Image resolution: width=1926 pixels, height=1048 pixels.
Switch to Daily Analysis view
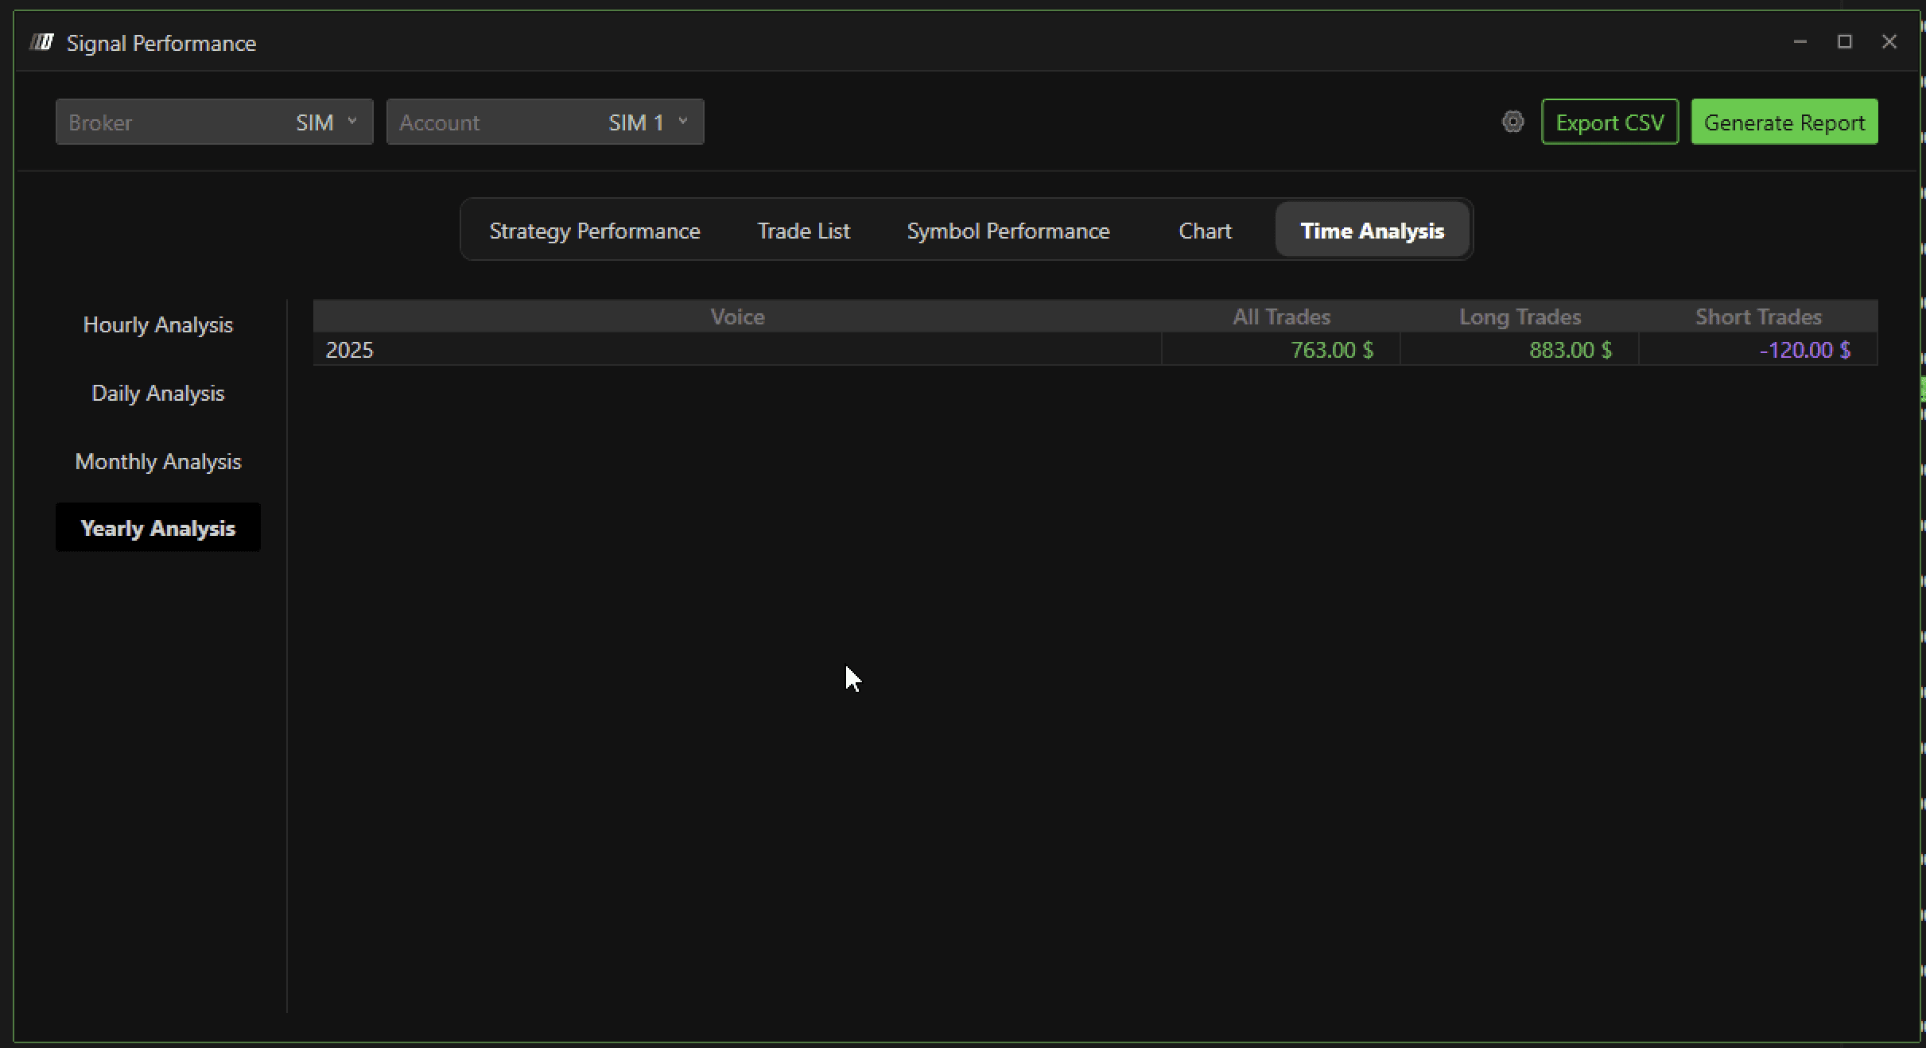tap(157, 393)
